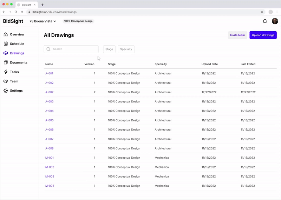Open the Specialty filter dropdown
Screen dimensions: 281x200
(x=126, y=49)
